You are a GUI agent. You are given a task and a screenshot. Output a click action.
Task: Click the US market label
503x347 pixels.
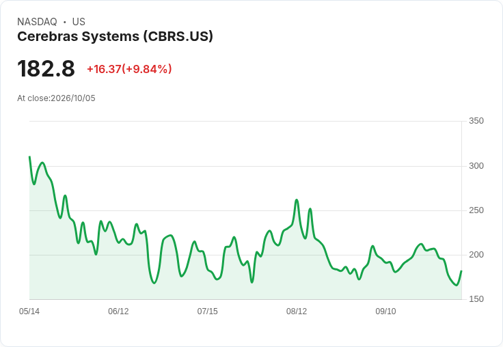click(79, 22)
